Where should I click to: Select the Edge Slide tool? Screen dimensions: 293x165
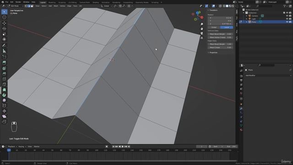[4, 106]
